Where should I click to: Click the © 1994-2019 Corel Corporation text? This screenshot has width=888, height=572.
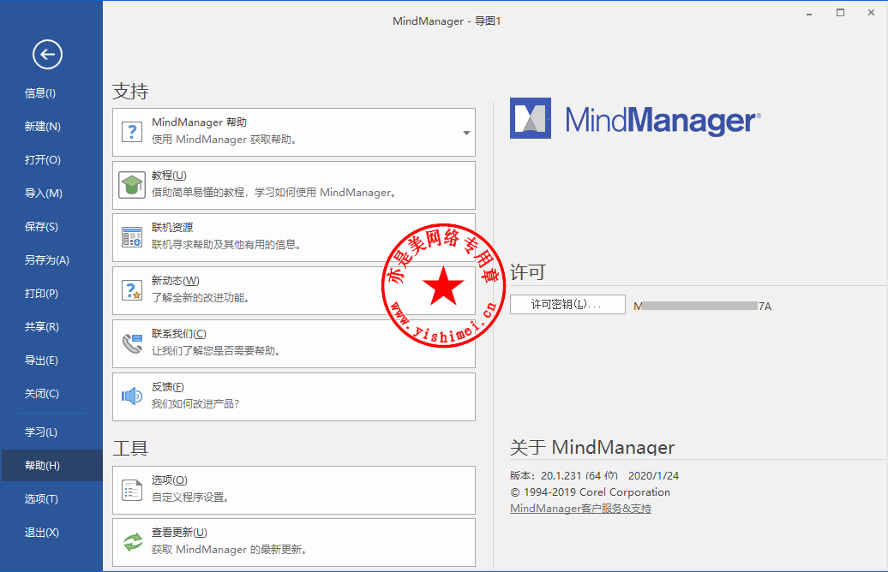pyautogui.click(x=590, y=492)
